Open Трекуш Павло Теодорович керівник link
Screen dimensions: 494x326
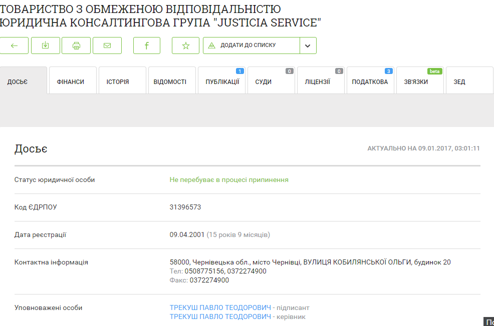tap(220, 316)
